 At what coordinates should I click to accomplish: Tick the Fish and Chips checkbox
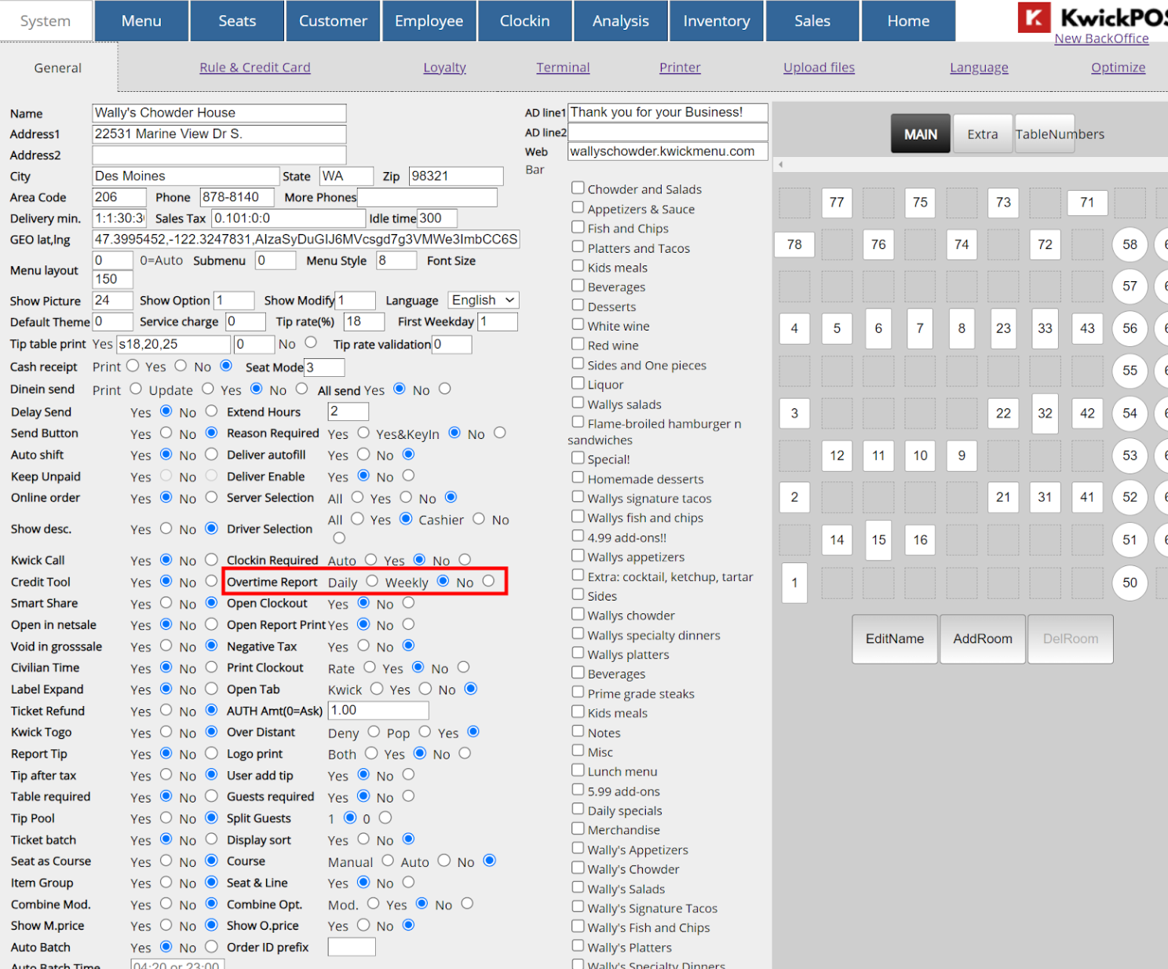click(x=578, y=227)
